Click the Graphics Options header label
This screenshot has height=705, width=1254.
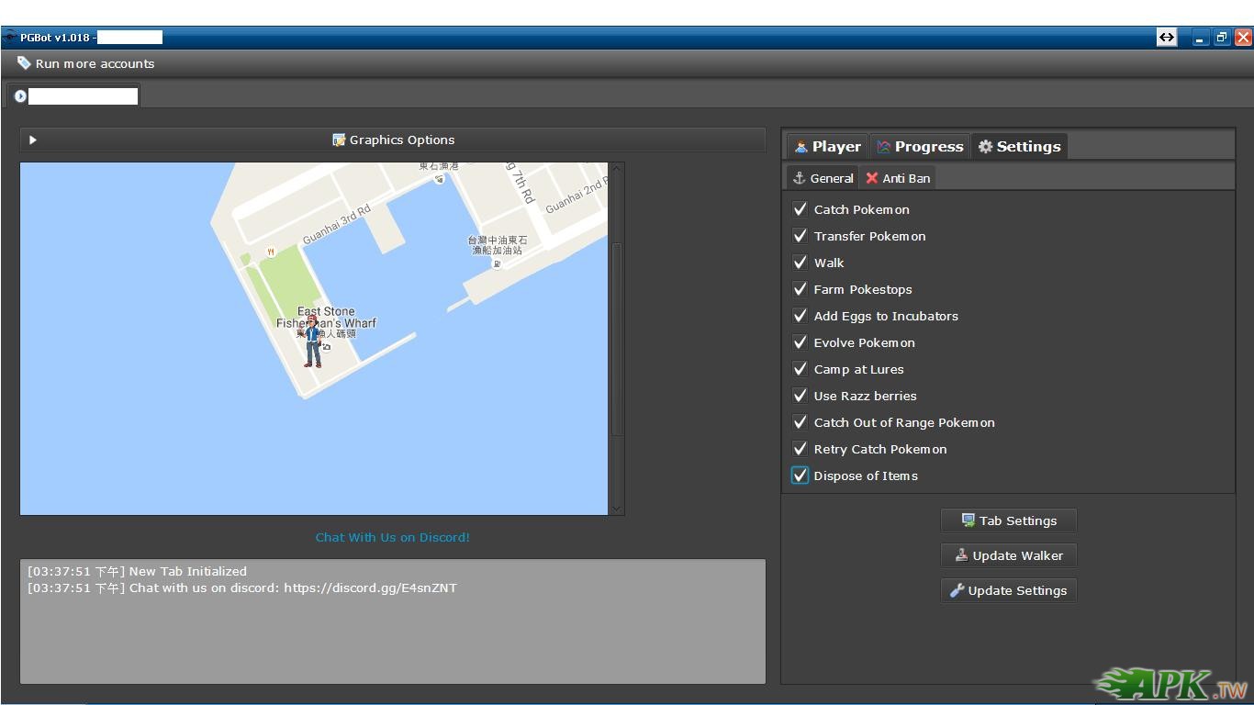point(402,140)
